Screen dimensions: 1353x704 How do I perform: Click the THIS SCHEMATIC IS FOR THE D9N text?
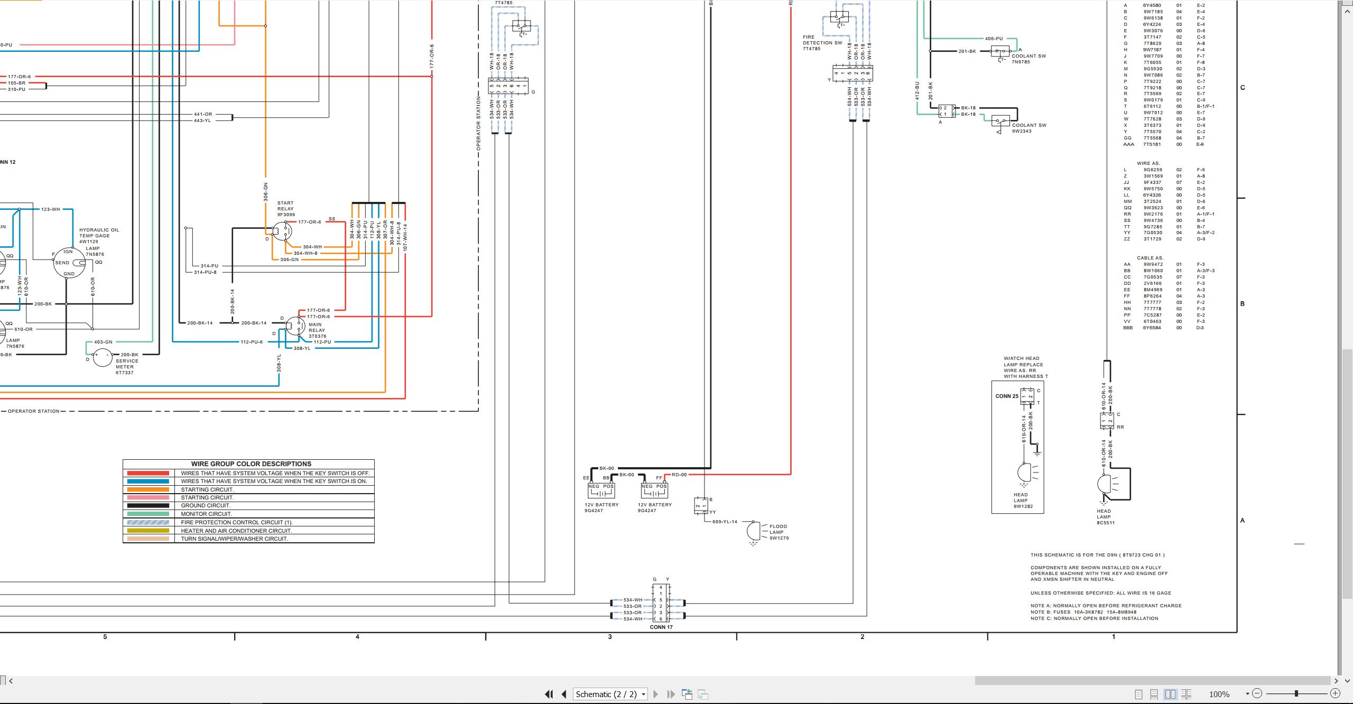point(1097,555)
